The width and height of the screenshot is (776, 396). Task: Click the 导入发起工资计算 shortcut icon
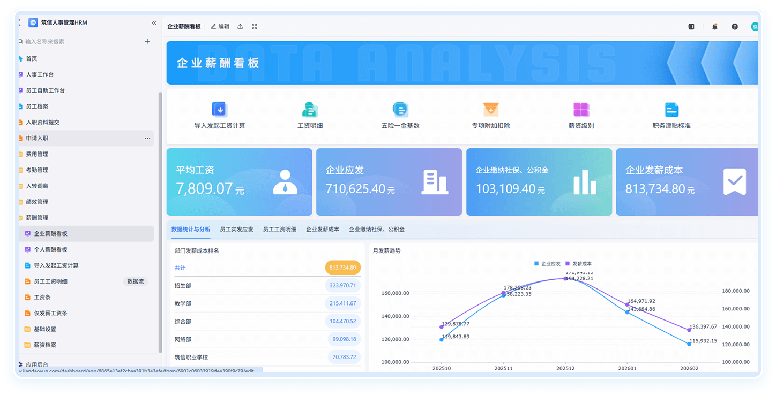tap(219, 109)
